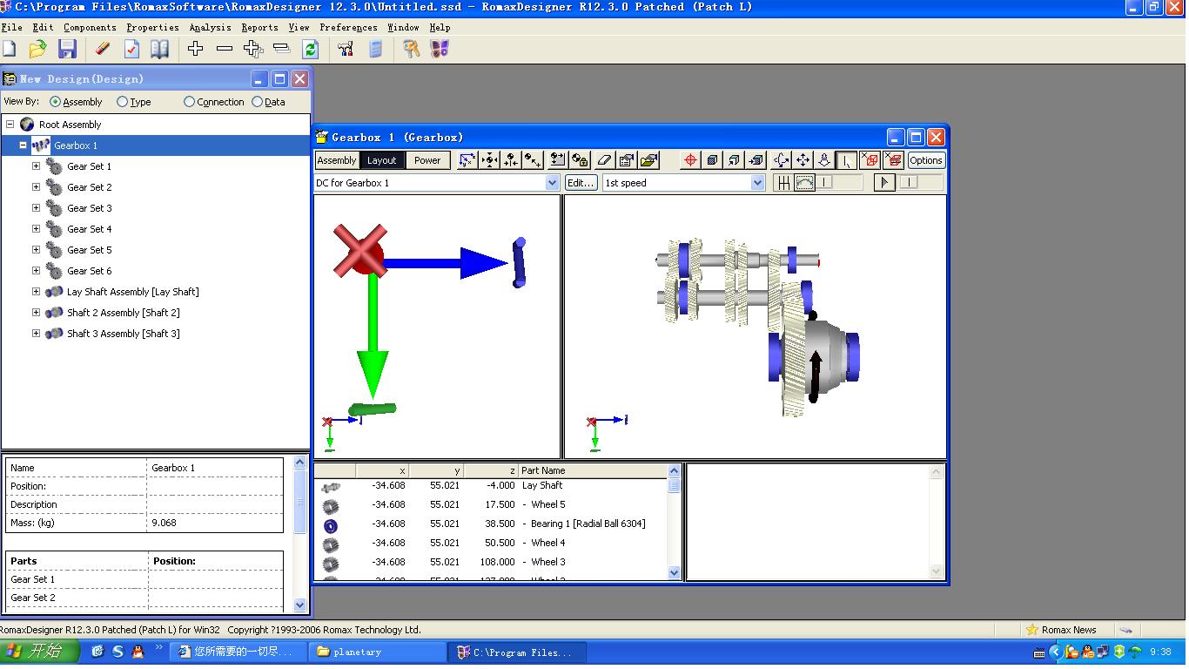Screen dimensions: 1189x669
Task: Open the planetary folder taskbar item
Action: click(378, 652)
